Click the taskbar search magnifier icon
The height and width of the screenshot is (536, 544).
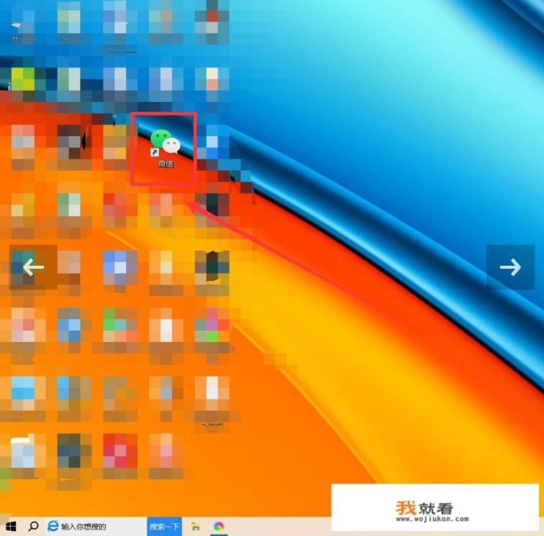coord(33,527)
